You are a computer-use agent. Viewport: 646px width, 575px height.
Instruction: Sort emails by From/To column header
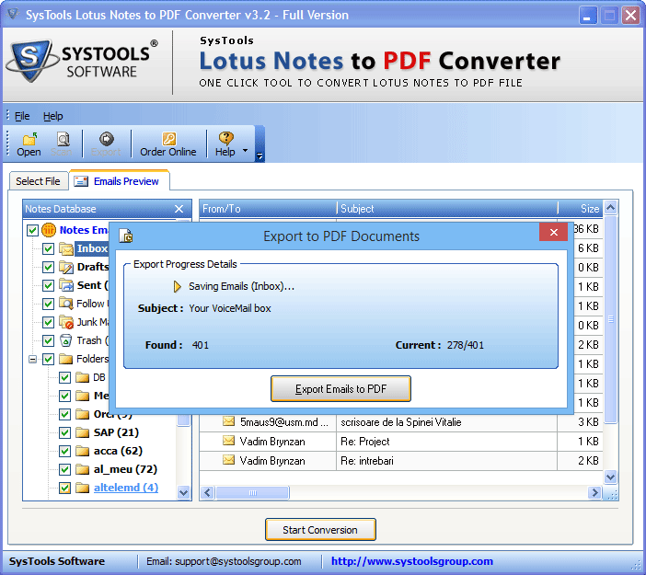pos(268,209)
